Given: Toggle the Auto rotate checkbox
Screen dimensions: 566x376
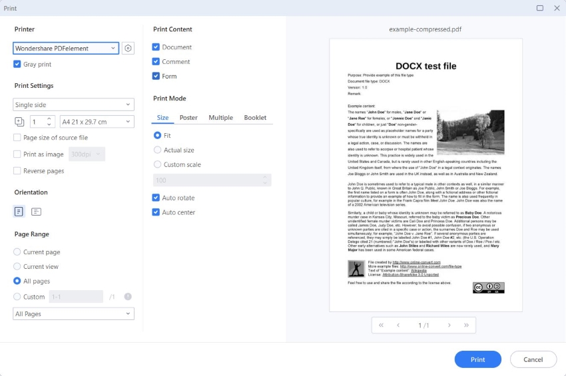Looking at the screenshot, I should click(x=156, y=198).
